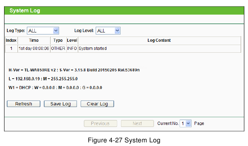The height and width of the screenshot is (146, 248).
Task: Select the Index column header
Action: tap(11, 41)
